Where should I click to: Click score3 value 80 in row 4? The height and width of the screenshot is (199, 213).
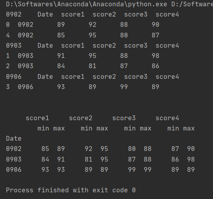[124, 35]
